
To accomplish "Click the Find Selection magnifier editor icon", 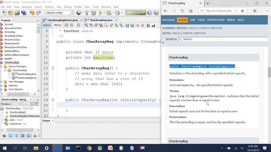I will (86, 25).
